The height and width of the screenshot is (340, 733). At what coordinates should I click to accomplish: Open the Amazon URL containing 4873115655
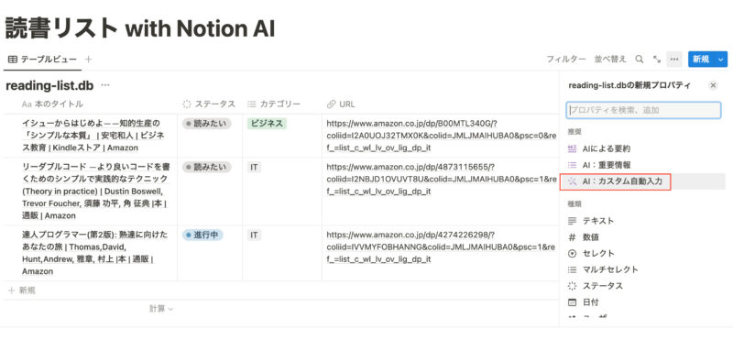[442, 179]
